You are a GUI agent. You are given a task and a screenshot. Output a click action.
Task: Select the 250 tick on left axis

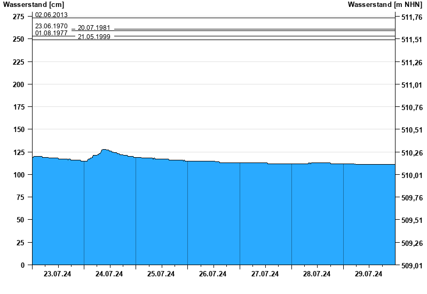coord(18,40)
